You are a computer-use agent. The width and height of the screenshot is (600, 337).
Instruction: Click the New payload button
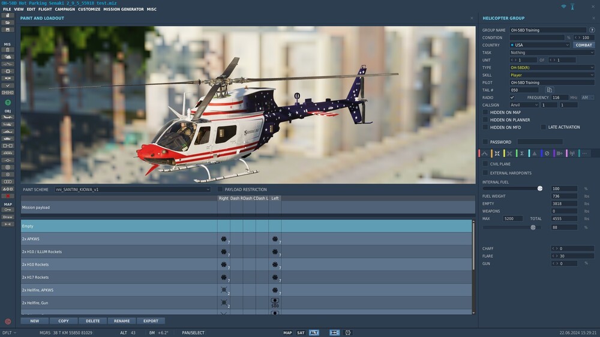pyautogui.click(x=34, y=321)
